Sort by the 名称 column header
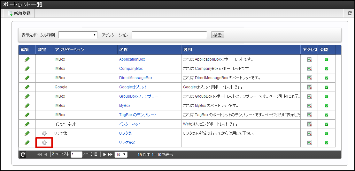This screenshot has width=355, height=171. click(x=149, y=50)
